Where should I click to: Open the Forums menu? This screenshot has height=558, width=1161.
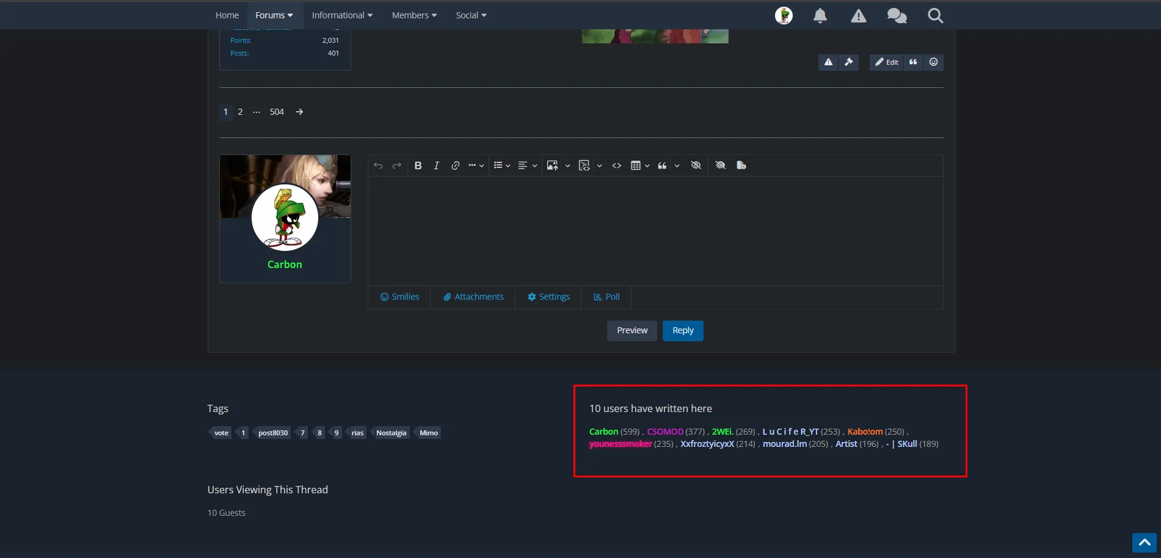[274, 15]
